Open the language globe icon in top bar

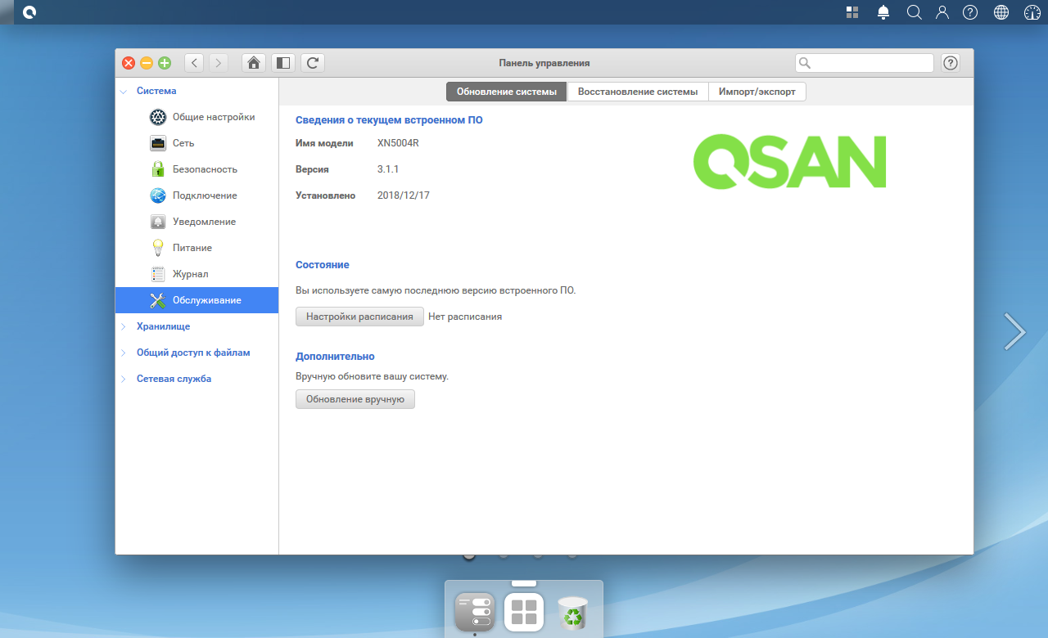[x=1001, y=12]
